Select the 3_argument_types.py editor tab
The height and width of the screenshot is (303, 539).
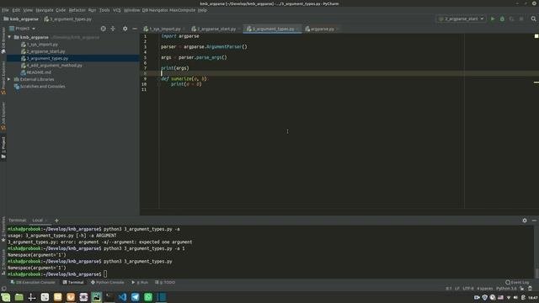tap(273, 29)
